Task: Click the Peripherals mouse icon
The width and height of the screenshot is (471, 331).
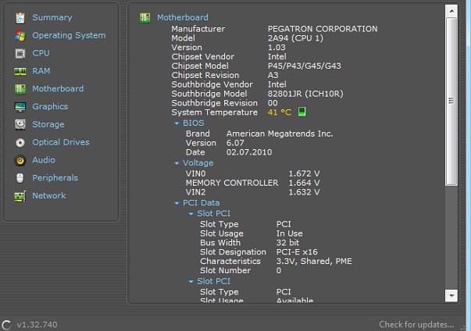Action: click(20, 178)
